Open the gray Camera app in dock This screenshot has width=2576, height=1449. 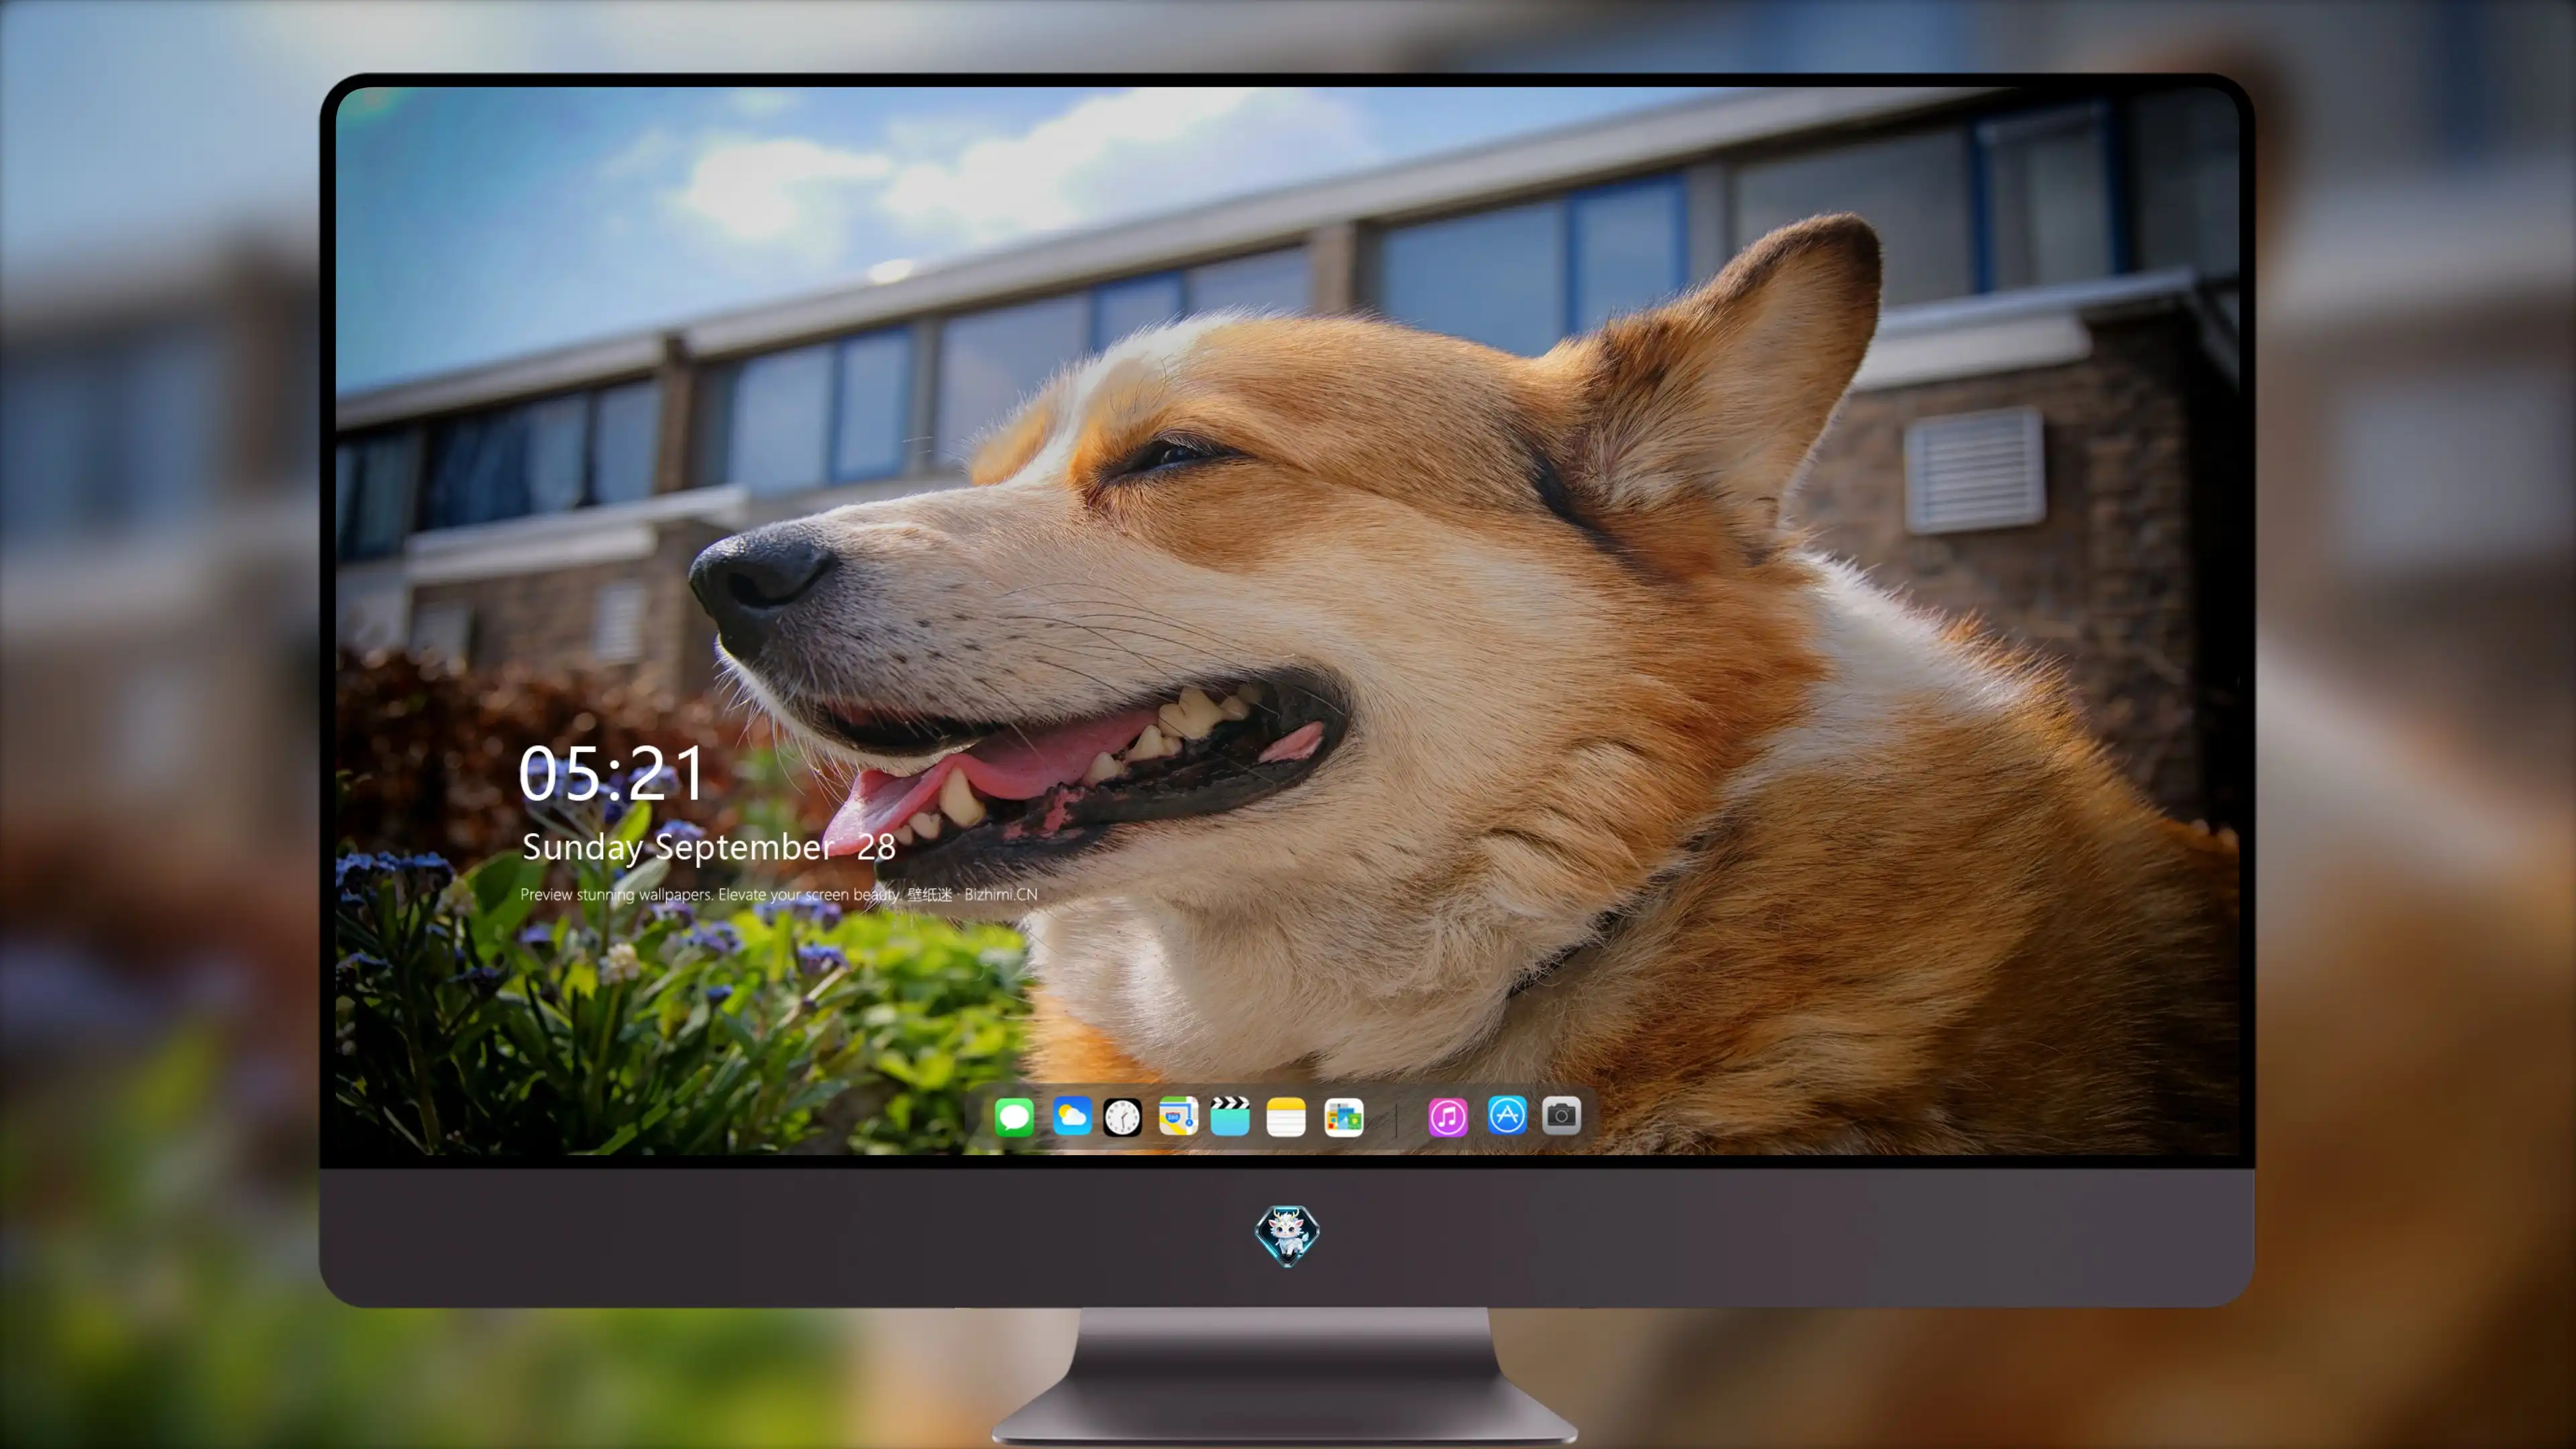[1561, 1115]
